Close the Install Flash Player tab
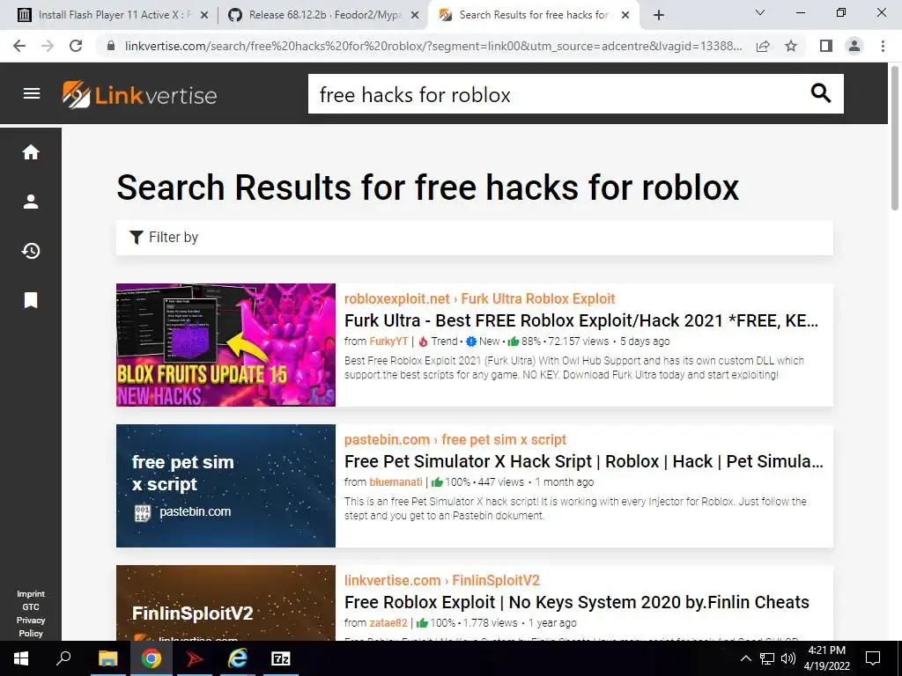This screenshot has height=676, width=902. coord(203,16)
